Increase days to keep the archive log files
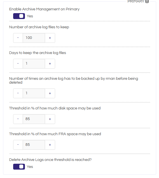This screenshot has height=178, width=159. [x=50, y=64]
